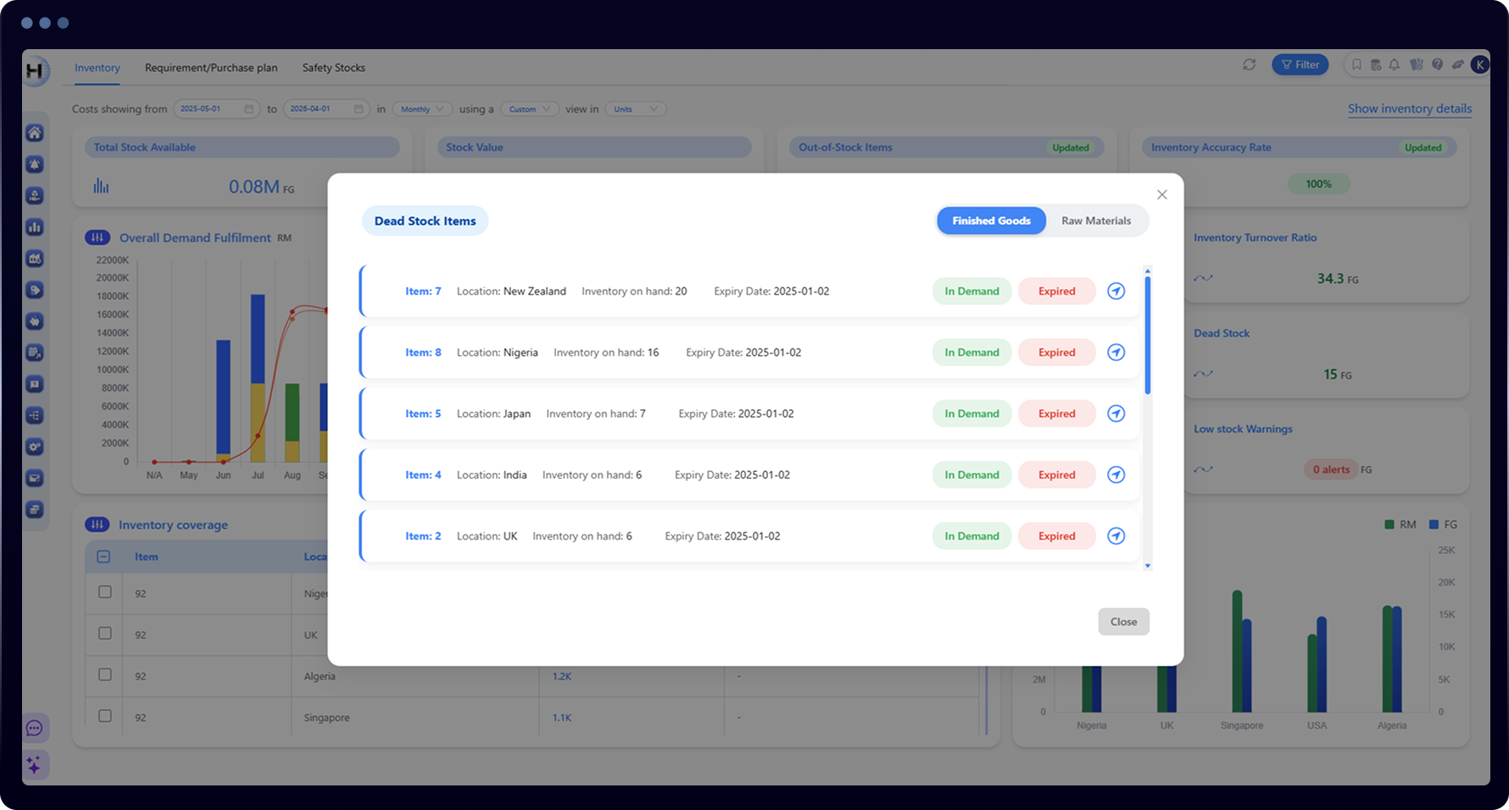Click the 0 alerts badge
Screen dimensions: 1509x810
[x=1331, y=469]
